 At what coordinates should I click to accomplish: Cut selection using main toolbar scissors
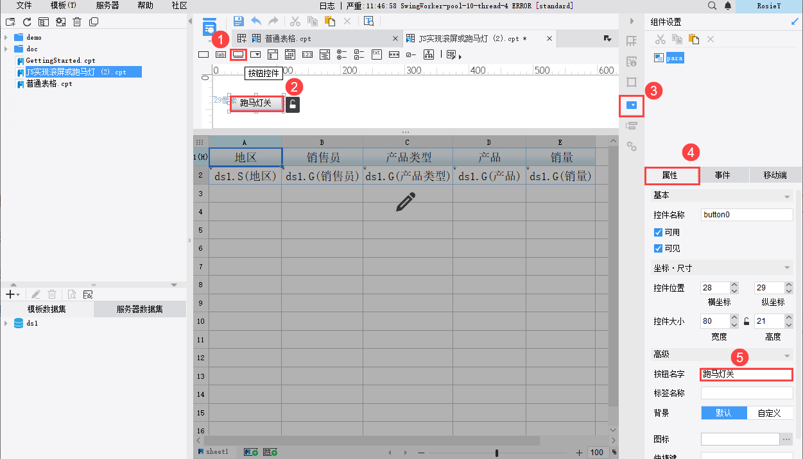(295, 21)
